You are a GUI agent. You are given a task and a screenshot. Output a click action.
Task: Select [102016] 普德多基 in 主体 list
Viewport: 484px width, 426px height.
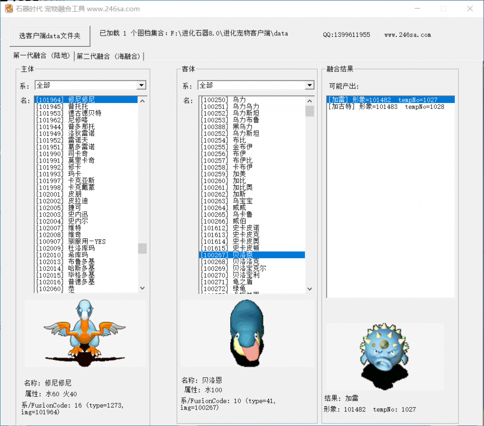[x=86, y=282]
